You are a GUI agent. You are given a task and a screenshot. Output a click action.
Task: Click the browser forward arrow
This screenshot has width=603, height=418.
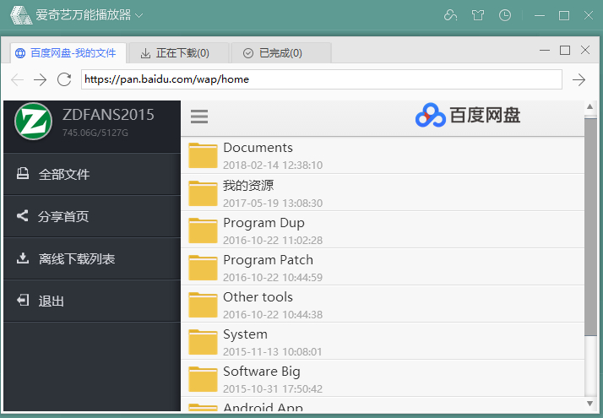point(40,79)
